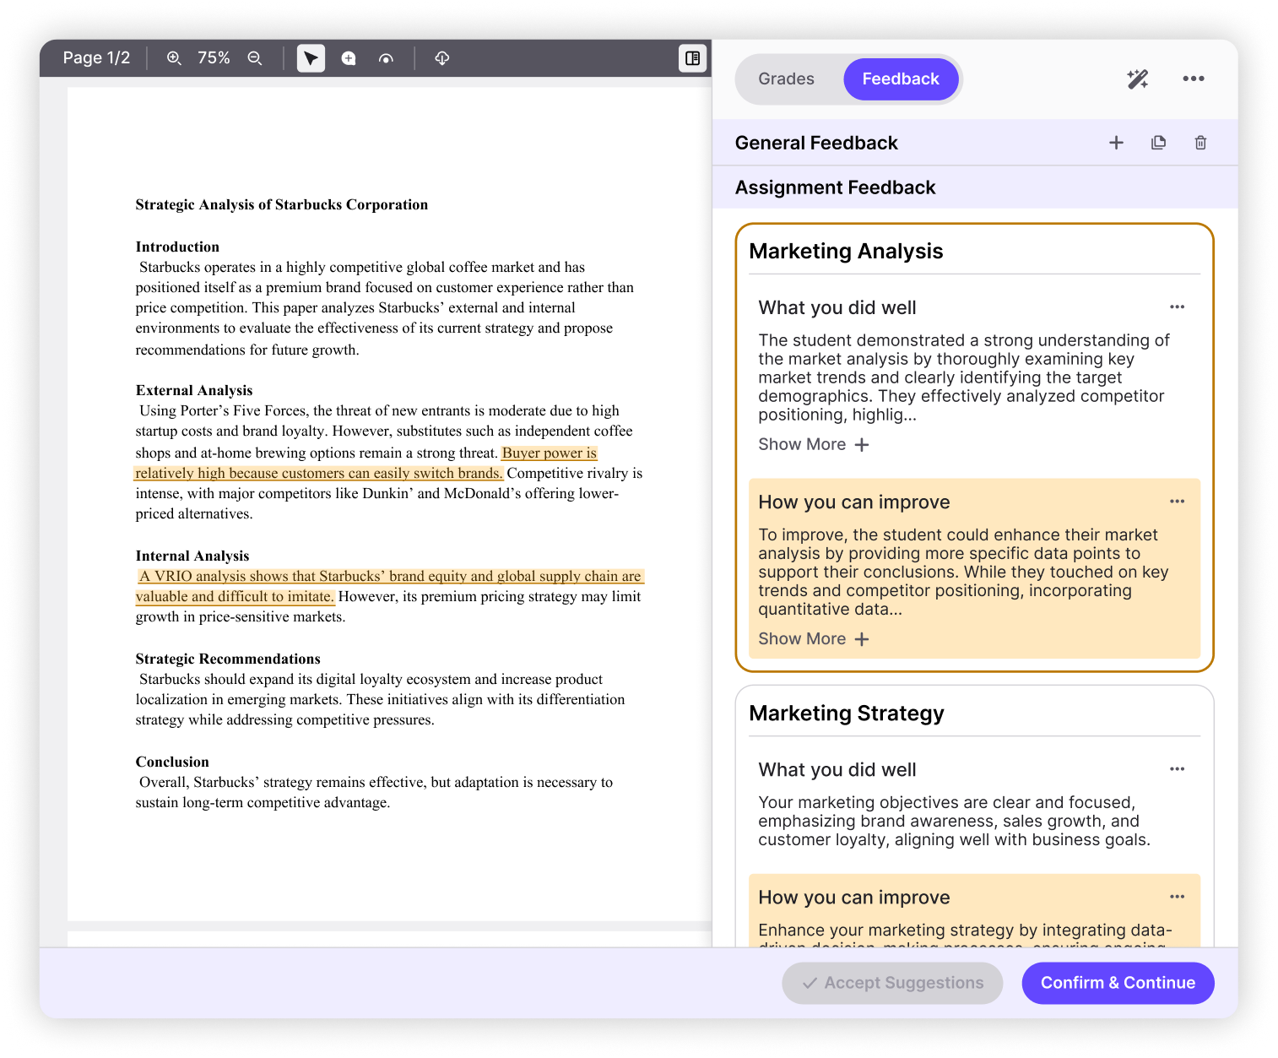Click the Page 1/2 indicator

coord(96,58)
